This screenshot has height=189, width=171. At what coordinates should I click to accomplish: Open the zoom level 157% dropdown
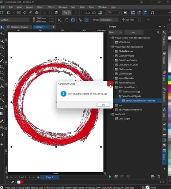(x=120, y=13)
